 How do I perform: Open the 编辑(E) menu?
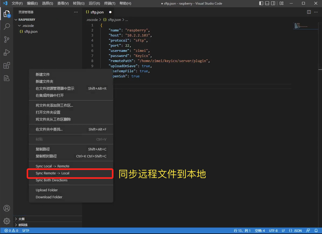point(32,3)
